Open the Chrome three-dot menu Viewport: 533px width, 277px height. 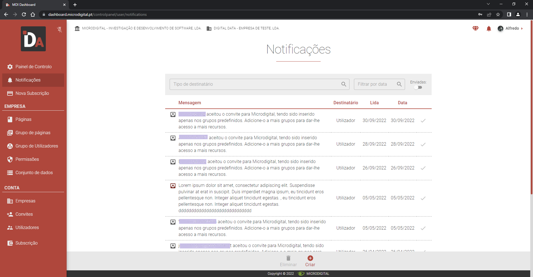tap(527, 14)
